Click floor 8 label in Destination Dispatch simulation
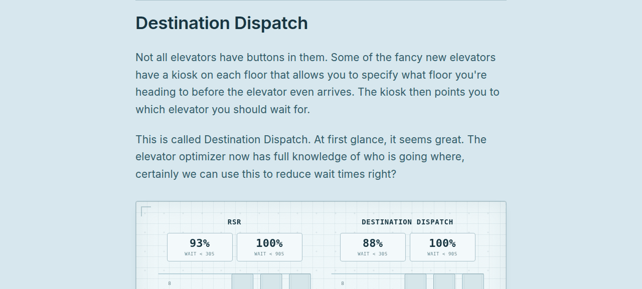Image resolution: width=642 pixels, height=289 pixels. click(343, 283)
